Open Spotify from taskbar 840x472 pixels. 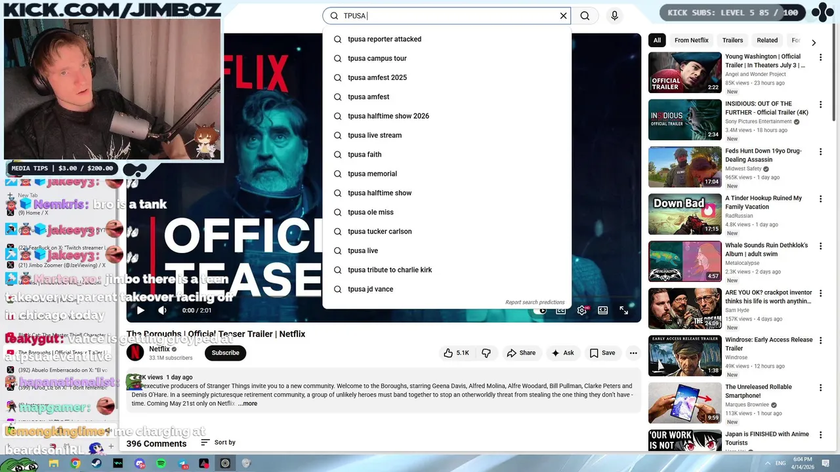[x=161, y=463]
